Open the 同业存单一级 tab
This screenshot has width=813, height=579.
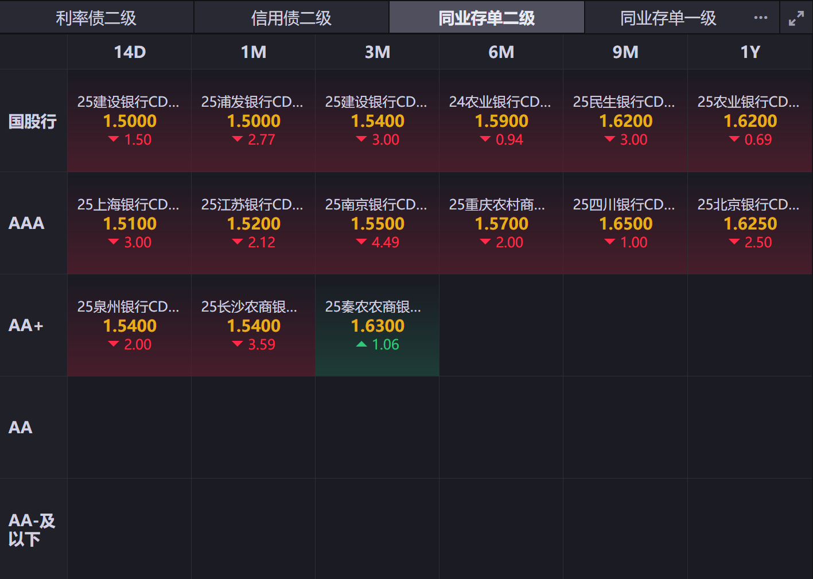point(668,18)
